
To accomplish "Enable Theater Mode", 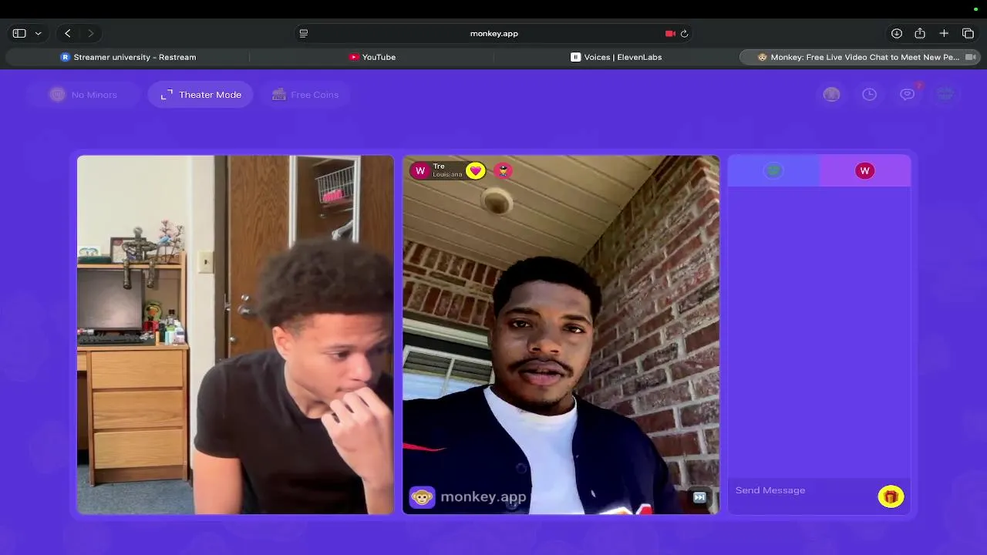I will [200, 94].
